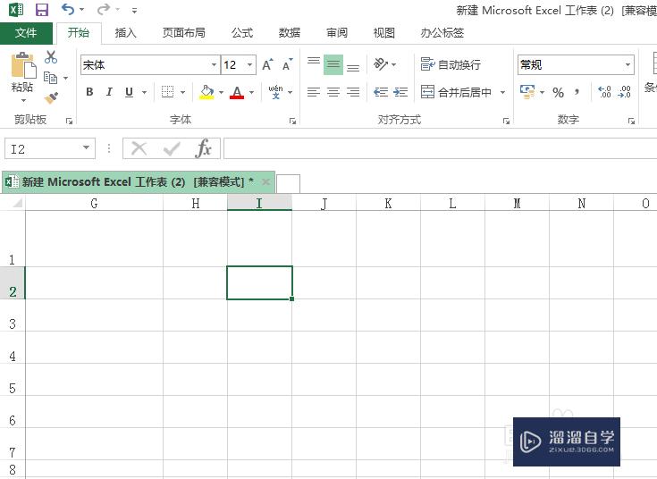Screen dimensions: 657x479
Task: Apply percent style format
Action: click(x=558, y=92)
